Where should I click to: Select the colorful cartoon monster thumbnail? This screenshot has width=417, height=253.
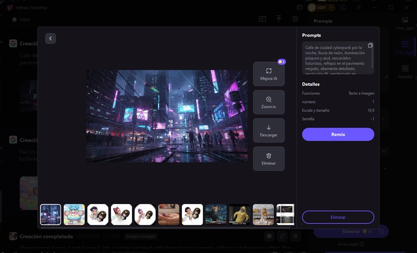click(74, 214)
